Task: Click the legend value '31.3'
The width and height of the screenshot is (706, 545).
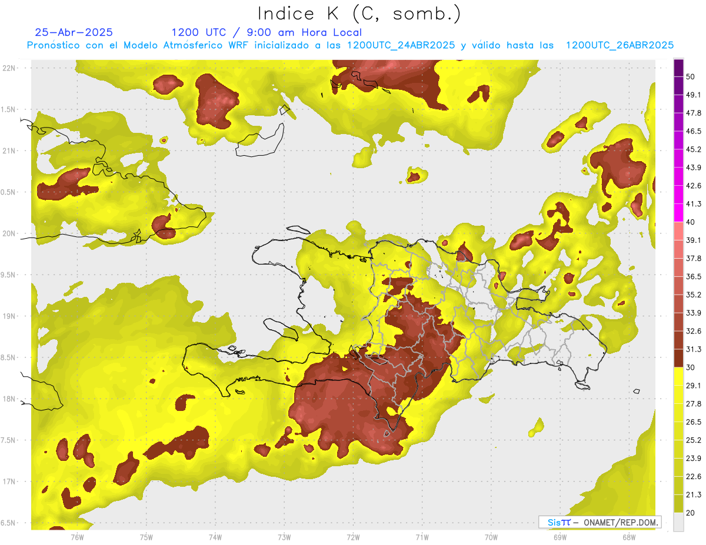Action: [x=693, y=349]
